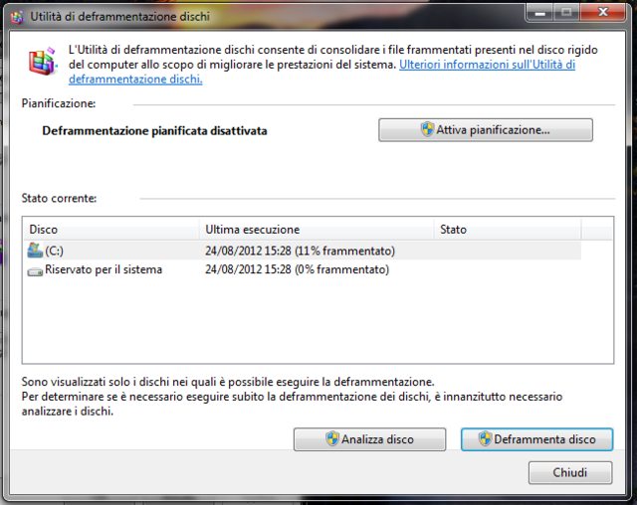
Task: Sort by the Ultima esecuzione column header
Action: tap(317, 230)
